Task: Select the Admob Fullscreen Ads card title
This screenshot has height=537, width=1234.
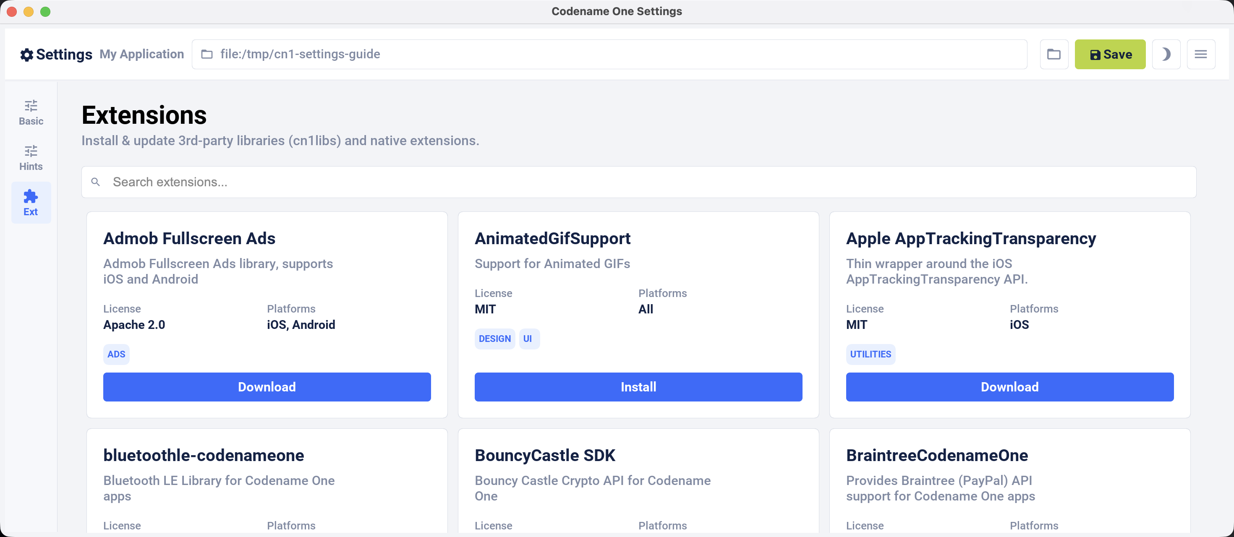Action: pyautogui.click(x=189, y=238)
